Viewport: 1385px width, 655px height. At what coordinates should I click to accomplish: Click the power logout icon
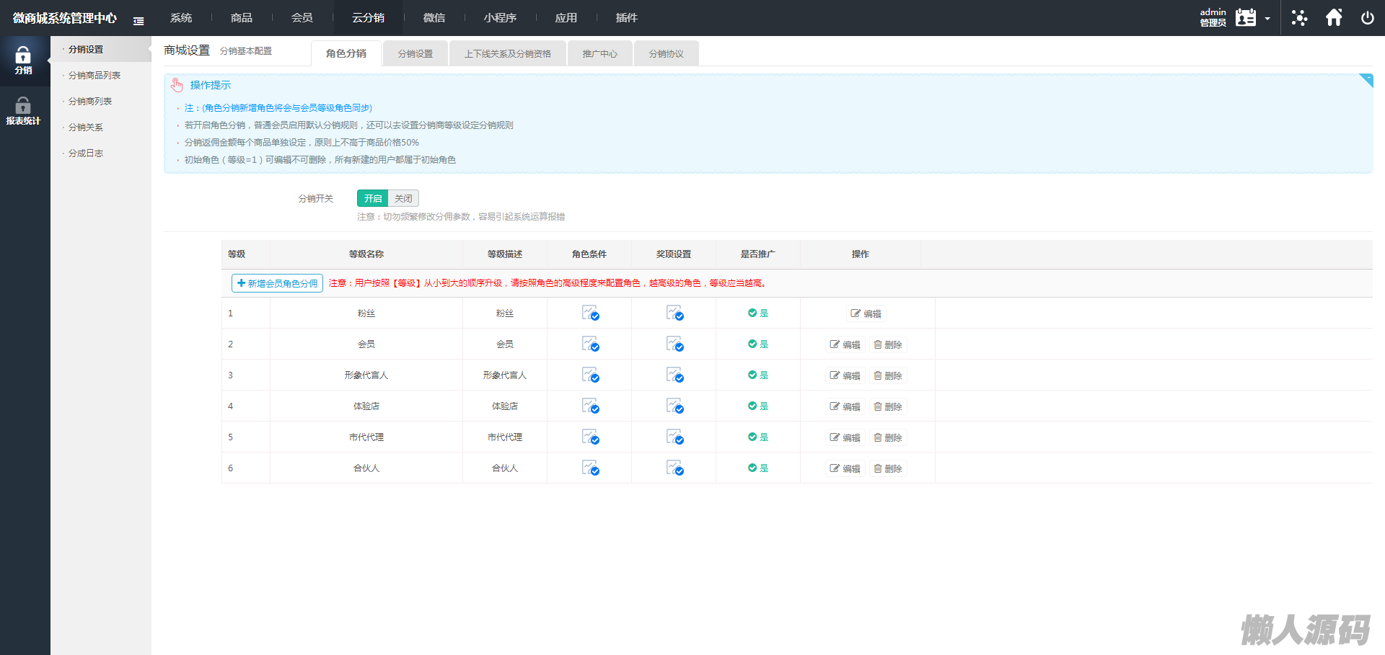point(1367,18)
